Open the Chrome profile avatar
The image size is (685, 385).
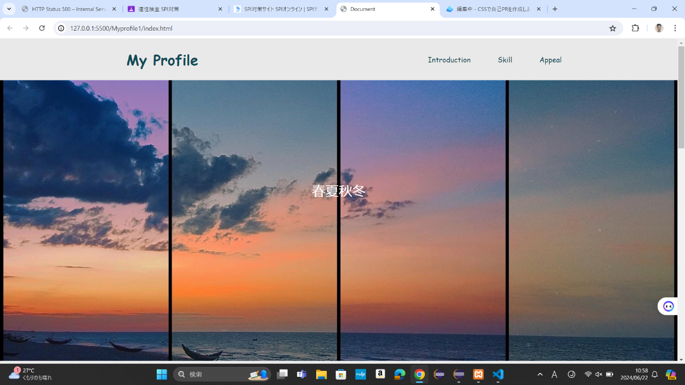point(659,28)
